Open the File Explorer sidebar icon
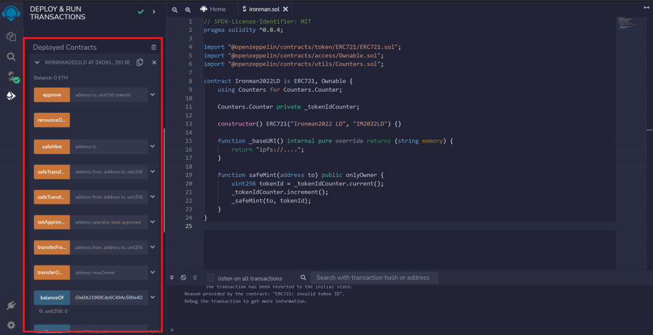Image resolution: width=653 pixels, height=335 pixels. (11, 37)
